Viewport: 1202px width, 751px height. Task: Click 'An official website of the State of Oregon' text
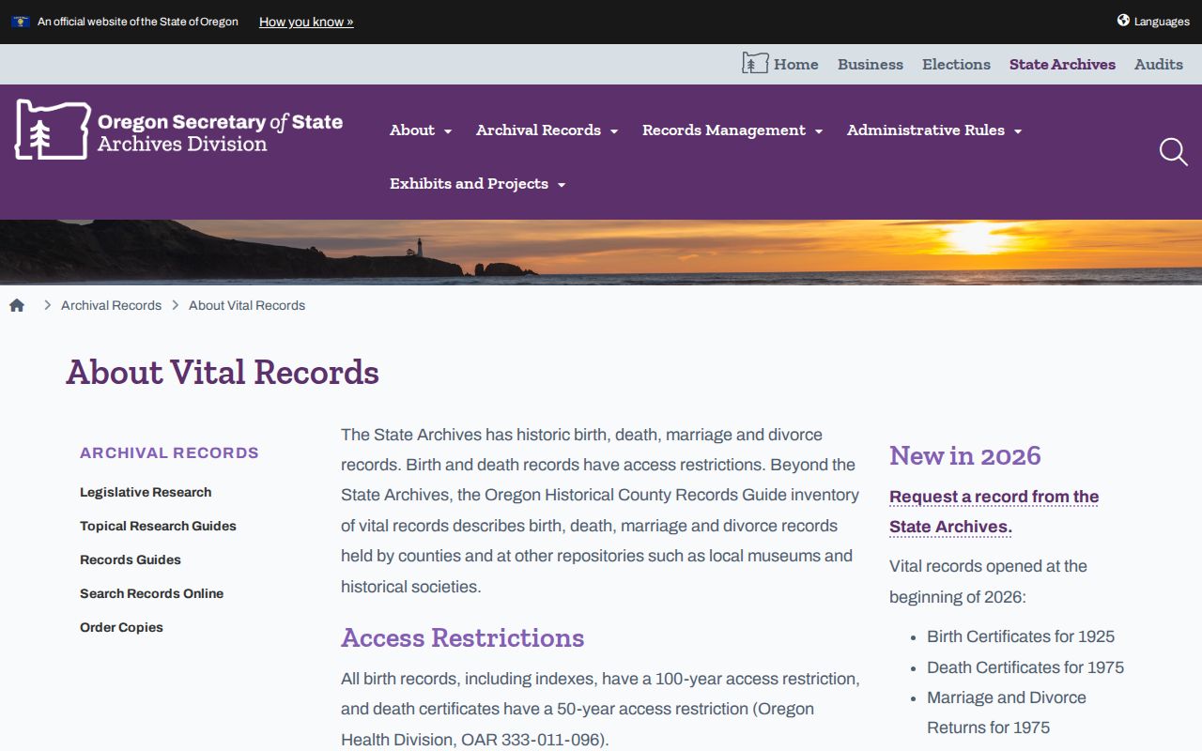[138, 22]
